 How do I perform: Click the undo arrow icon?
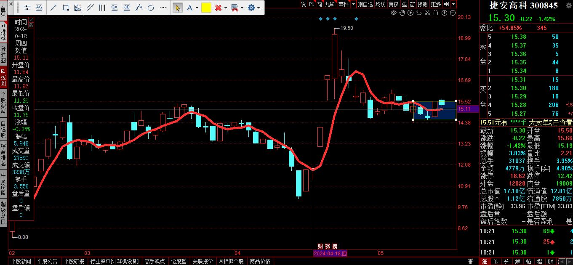point(419,13)
